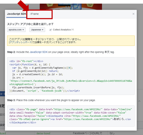Open the Japanese language dropdown

tap(37, 30)
